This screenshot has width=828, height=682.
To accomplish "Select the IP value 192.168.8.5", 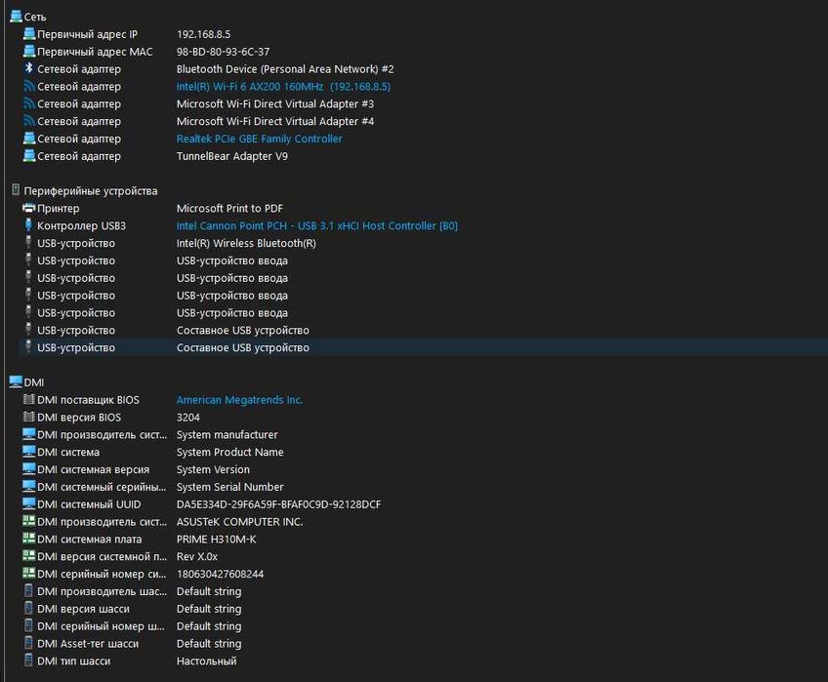I will pyautogui.click(x=203, y=34).
